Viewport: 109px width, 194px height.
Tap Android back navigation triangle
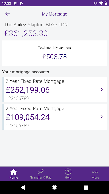(x=23, y=188)
